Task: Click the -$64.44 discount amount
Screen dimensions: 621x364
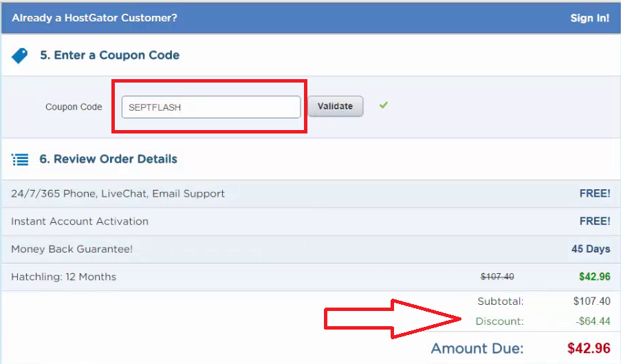Action: pyautogui.click(x=591, y=321)
